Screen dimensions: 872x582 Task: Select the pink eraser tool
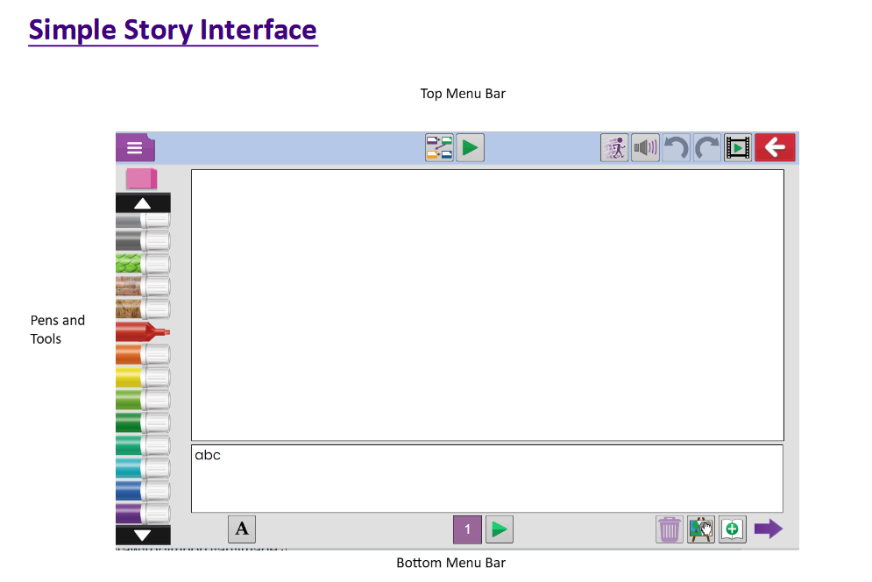pos(141,179)
